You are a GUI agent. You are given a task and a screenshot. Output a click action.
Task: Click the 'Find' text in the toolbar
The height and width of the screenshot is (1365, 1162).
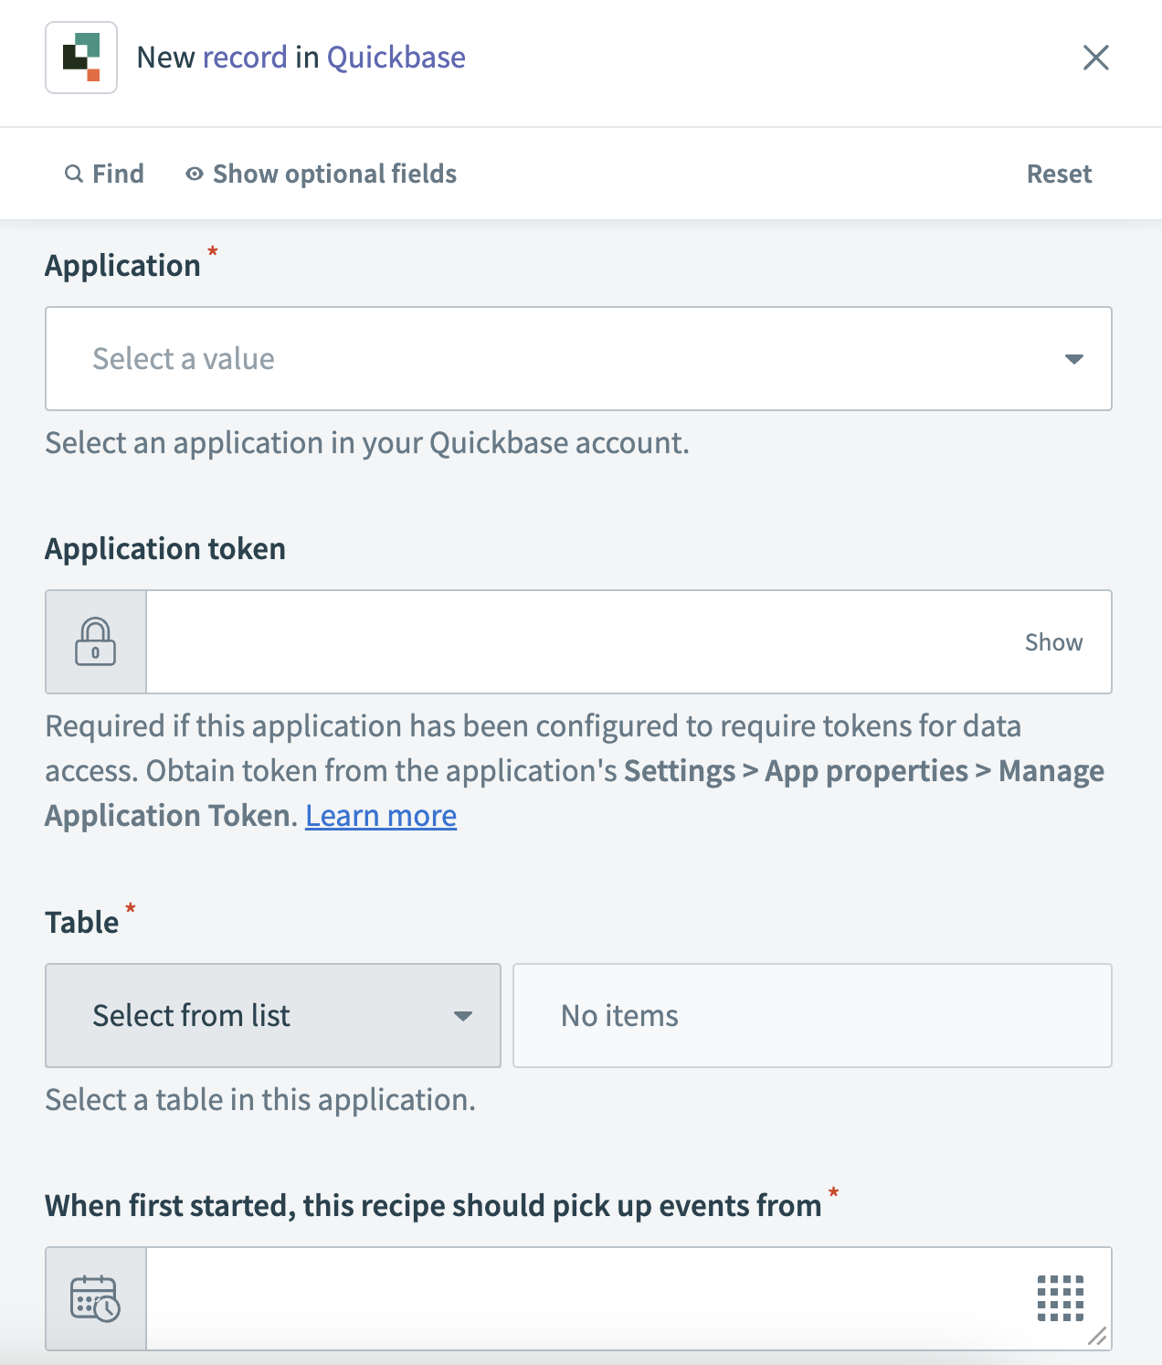pos(118,174)
